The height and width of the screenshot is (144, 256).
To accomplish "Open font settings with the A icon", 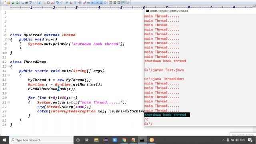I will pos(84,3).
